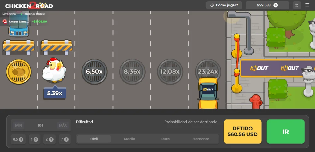This screenshot has height=152, width=315.
Task: Click the Chicken Road 2 logo
Action: [x=29, y=6]
